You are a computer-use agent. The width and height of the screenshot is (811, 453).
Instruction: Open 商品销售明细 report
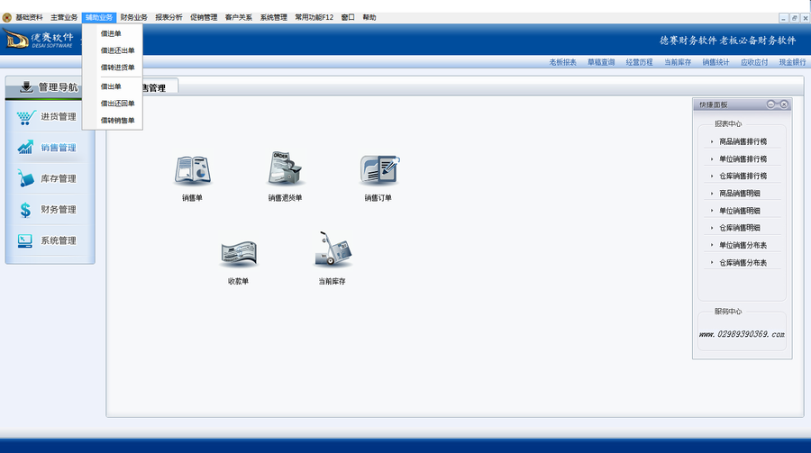[740, 194]
